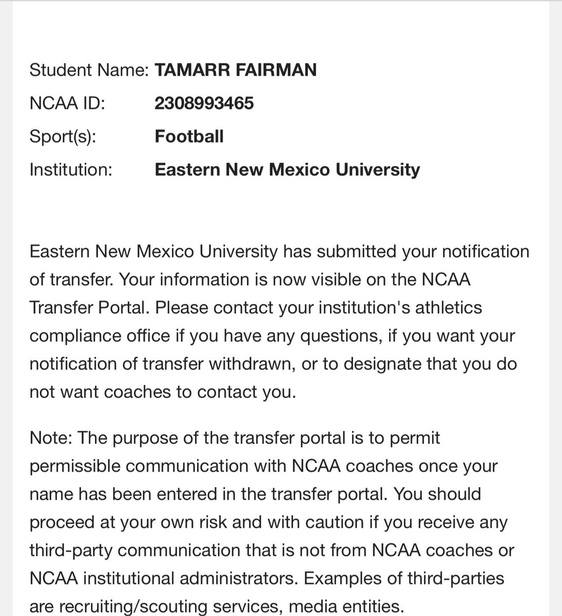Select the bold Eastern New Mexico University institution

click(287, 169)
